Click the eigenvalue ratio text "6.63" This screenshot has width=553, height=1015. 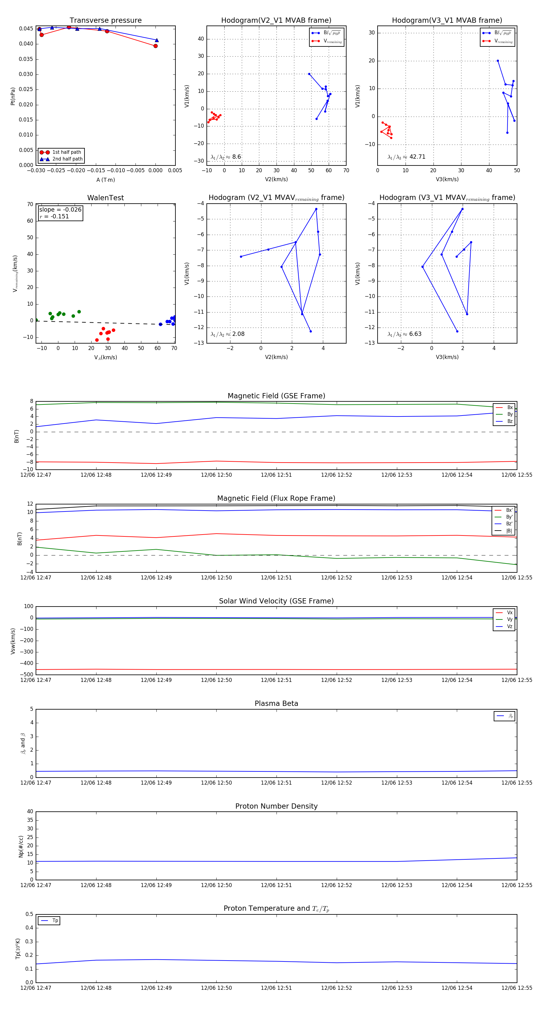(x=415, y=334)
